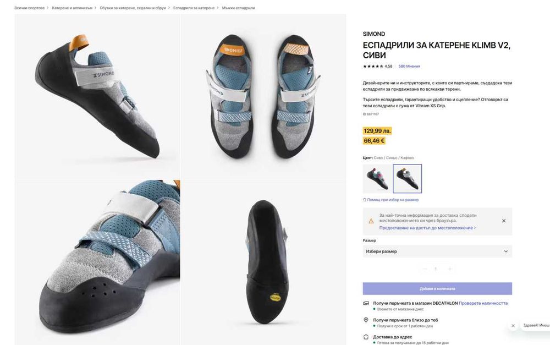
Task: Open the '580 Мнения' reviews link
Action: 409,66
